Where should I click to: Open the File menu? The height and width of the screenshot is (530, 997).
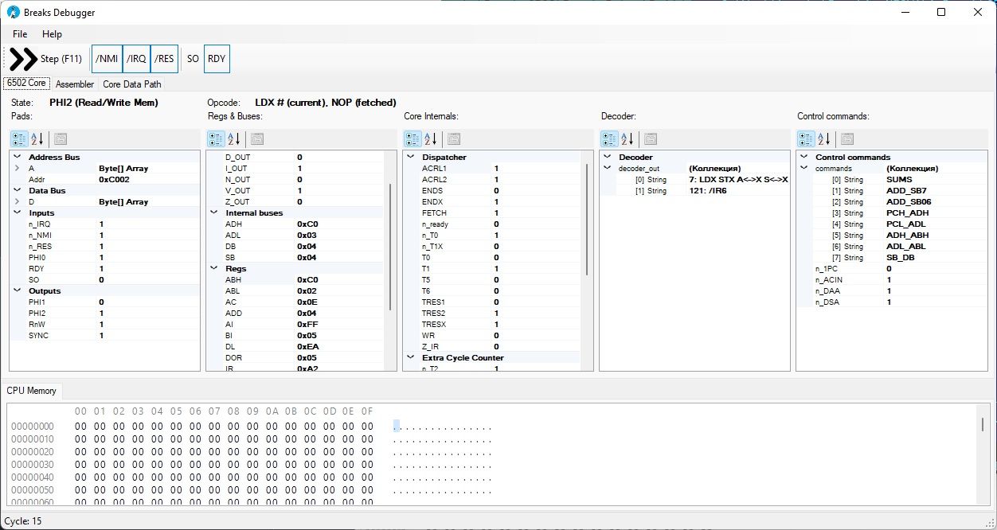20,34
